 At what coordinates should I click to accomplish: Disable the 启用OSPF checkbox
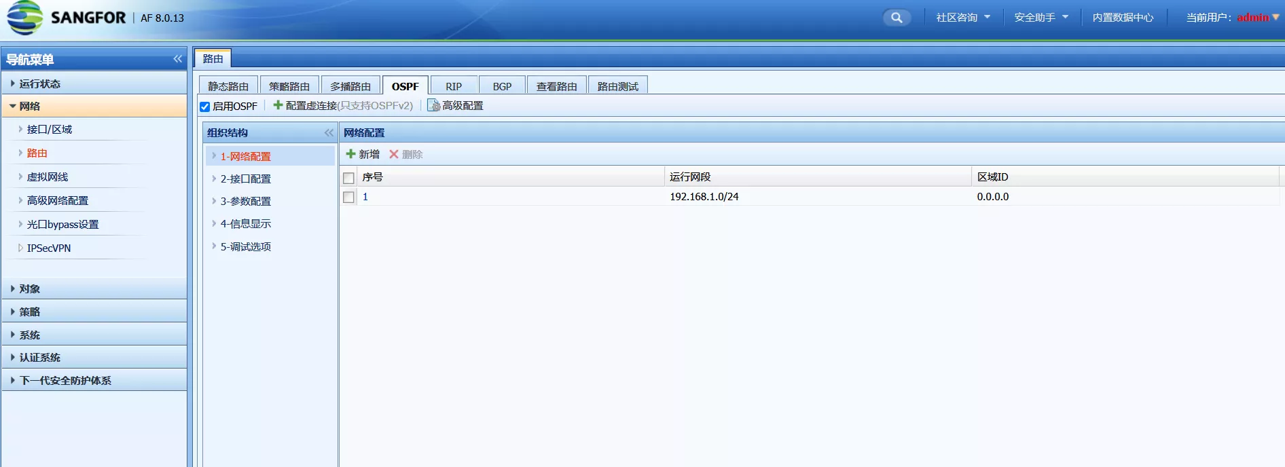[204, 107]
